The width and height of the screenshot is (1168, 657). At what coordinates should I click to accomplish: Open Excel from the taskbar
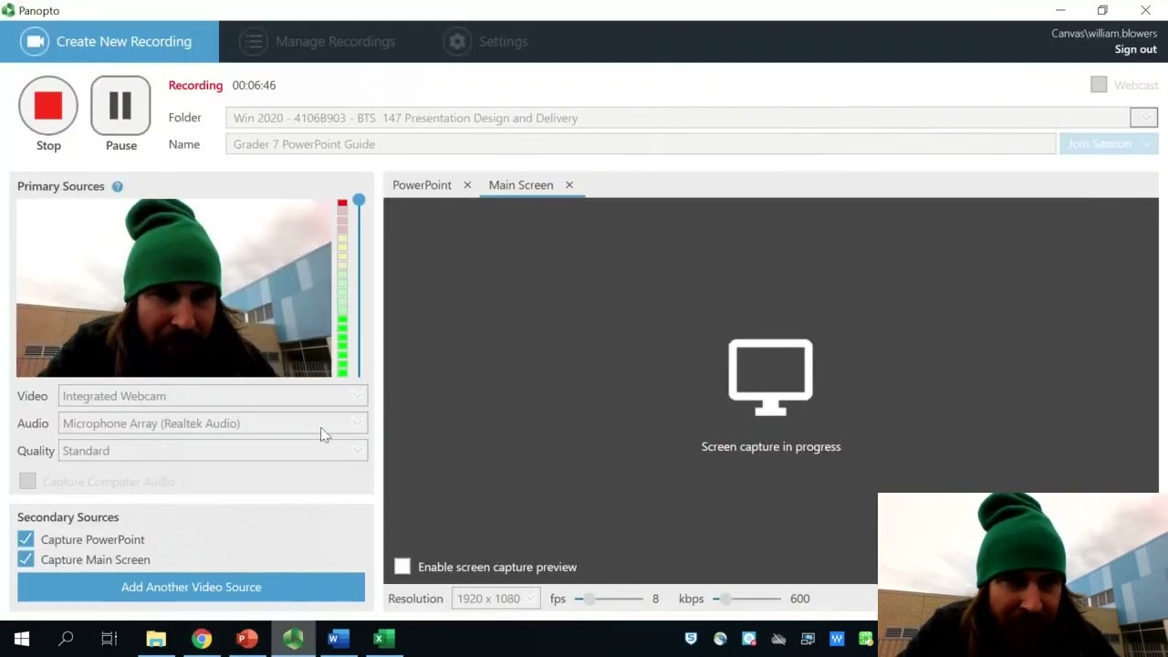point(384,639)
